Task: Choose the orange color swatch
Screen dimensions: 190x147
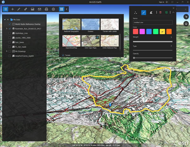Action: click(169, 31)
